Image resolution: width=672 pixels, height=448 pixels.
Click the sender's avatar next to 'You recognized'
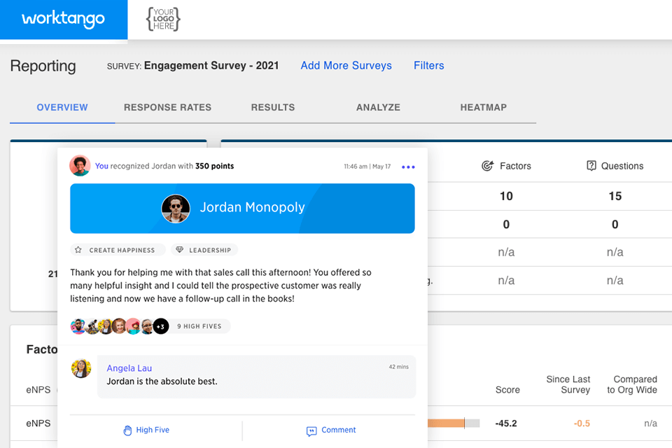(80, 166)
